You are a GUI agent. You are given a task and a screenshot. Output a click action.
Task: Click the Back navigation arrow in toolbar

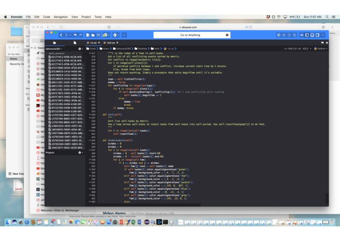coord(61,35)
